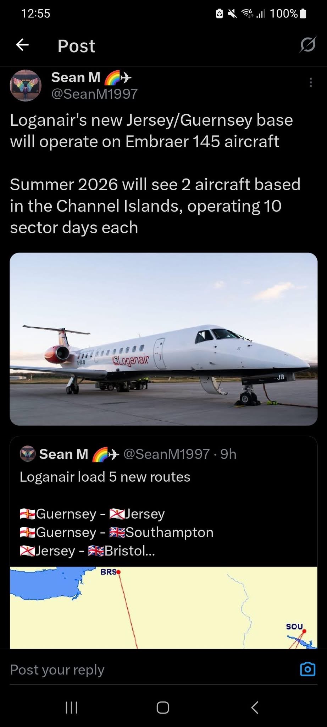The width and height of the screenshot is (327, 727).
Task: Open the camera icon in reply bar
Action: (x=307, y=669)
